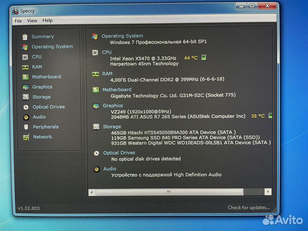Screen dimensions: 308x231
Task: Click the Audio speaker icon in summary panel
Action: click(x=97, y=169)
